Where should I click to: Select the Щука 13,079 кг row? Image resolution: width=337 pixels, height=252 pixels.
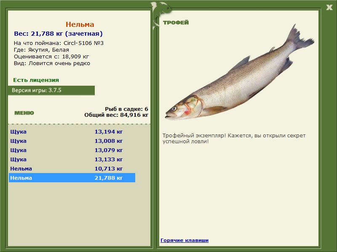point(72,150)
